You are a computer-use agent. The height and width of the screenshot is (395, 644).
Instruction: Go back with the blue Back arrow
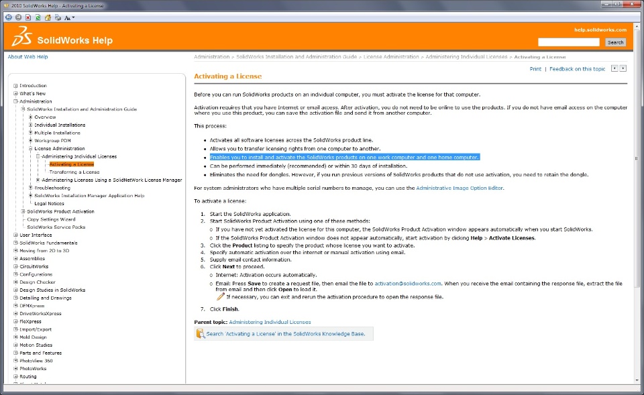(9, 17)
